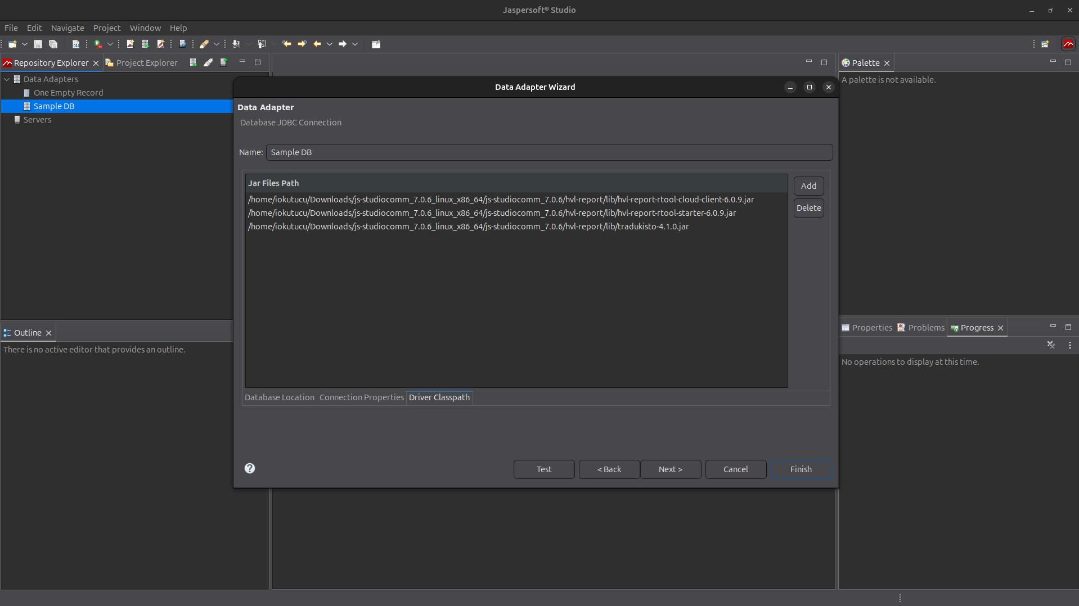Click the add server icon in Repository Explorer
This screenshot has height=606, width=1079.
(223, 62)
